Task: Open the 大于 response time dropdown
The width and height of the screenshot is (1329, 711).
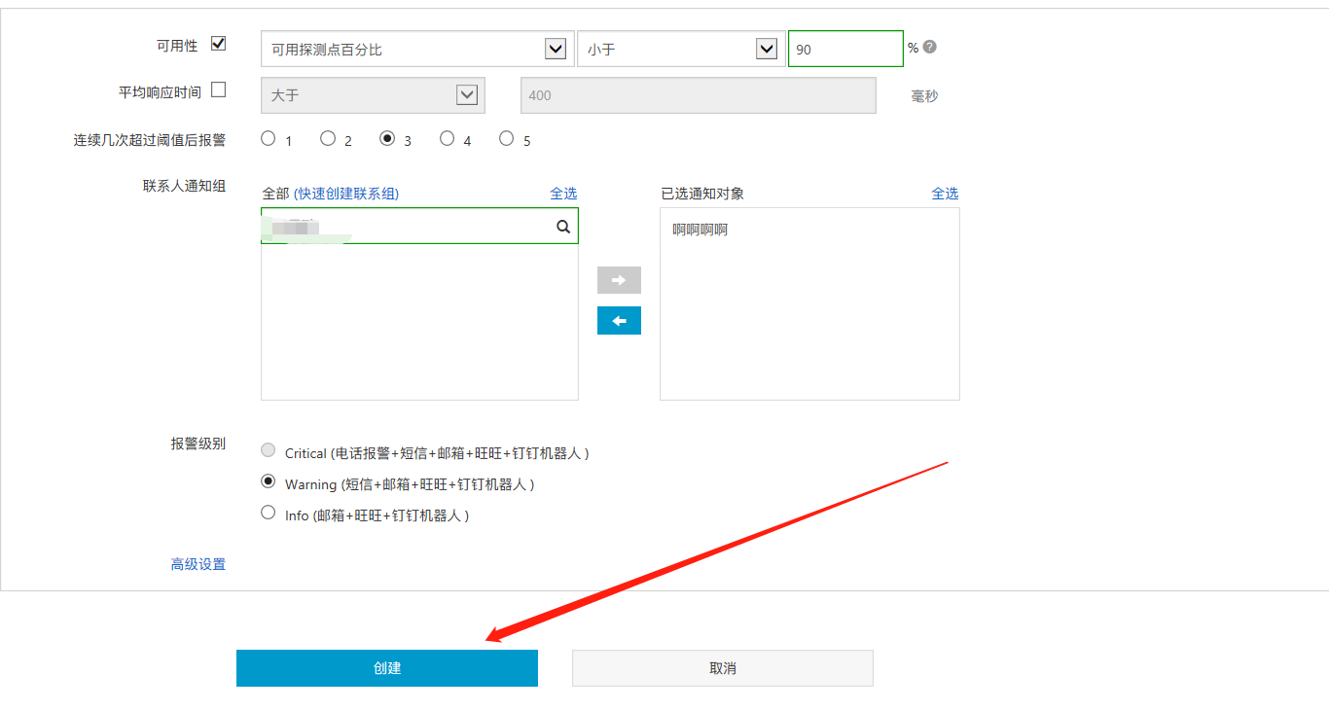Action: point(372,95)
